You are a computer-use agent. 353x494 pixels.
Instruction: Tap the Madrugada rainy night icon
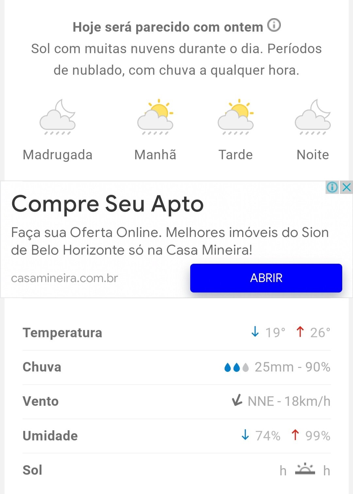pos(58,117)
